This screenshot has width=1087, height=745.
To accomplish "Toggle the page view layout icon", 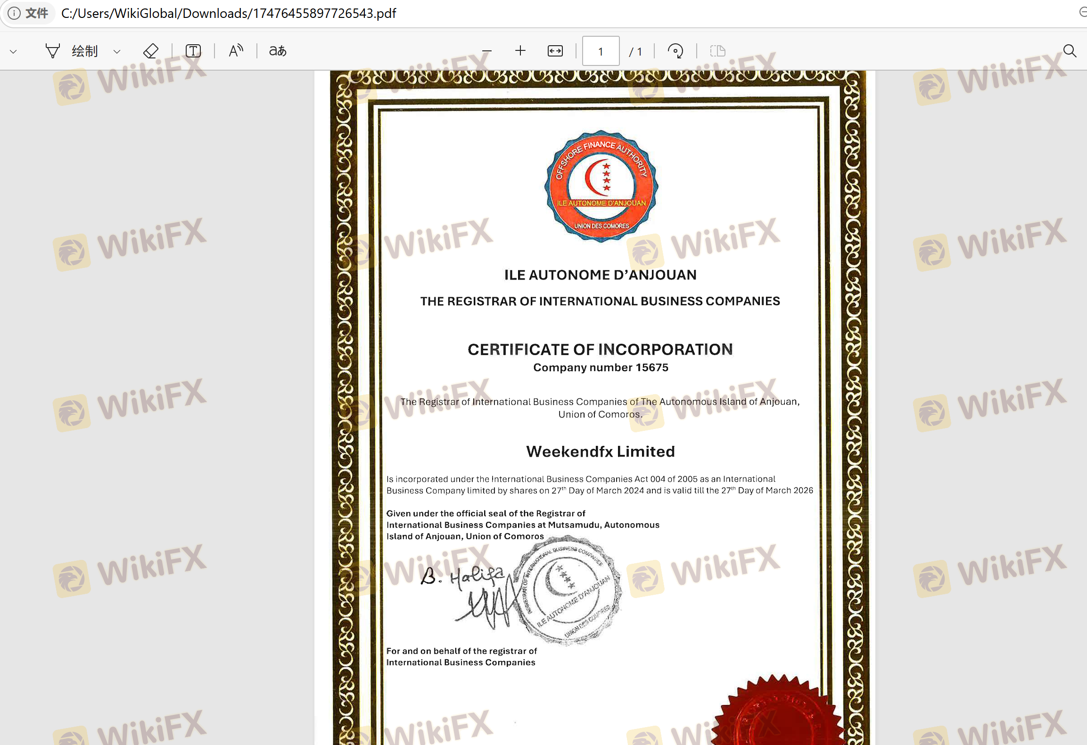I will pyautogui.click(x=717, y=51).
